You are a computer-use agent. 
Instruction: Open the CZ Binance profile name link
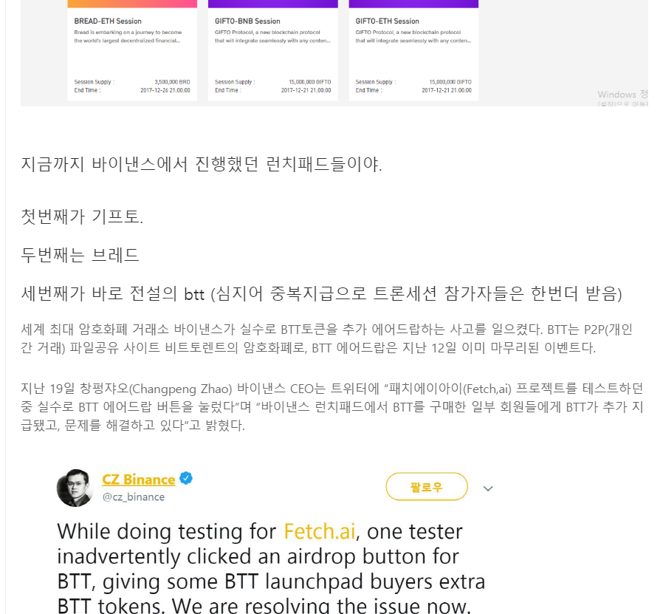click(138, 480)
